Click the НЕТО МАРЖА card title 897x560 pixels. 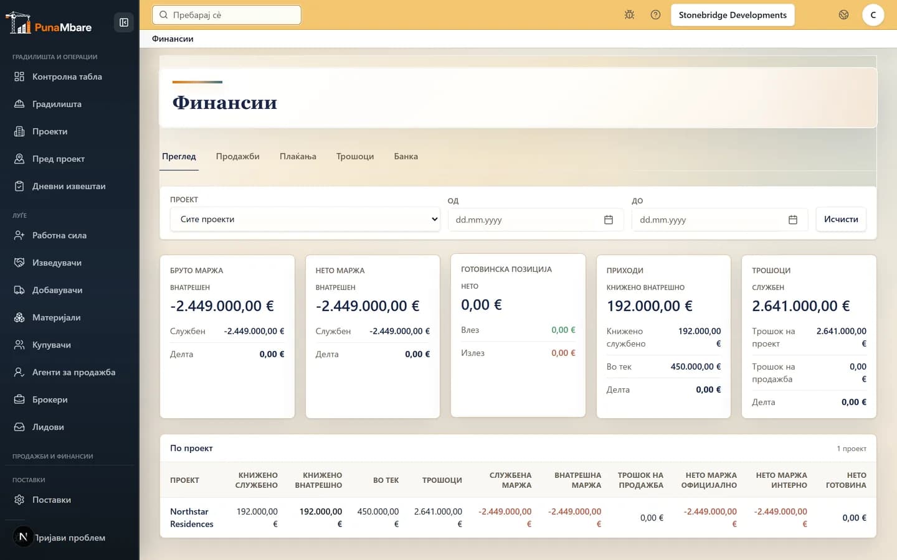tap(340, 271)
